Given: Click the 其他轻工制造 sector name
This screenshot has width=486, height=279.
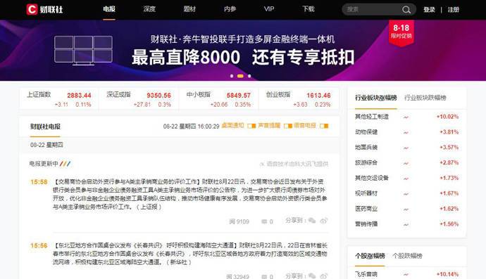Looking at the screenshot, I should pos(372,117).
